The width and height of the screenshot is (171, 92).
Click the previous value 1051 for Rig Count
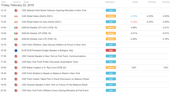(166, 68)
